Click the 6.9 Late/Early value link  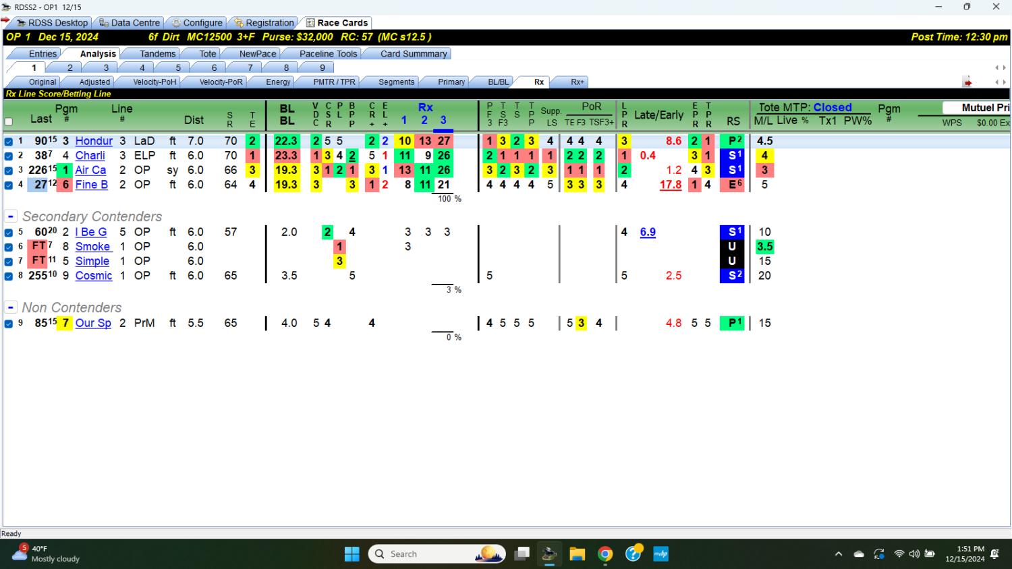(x=648, y=232)
